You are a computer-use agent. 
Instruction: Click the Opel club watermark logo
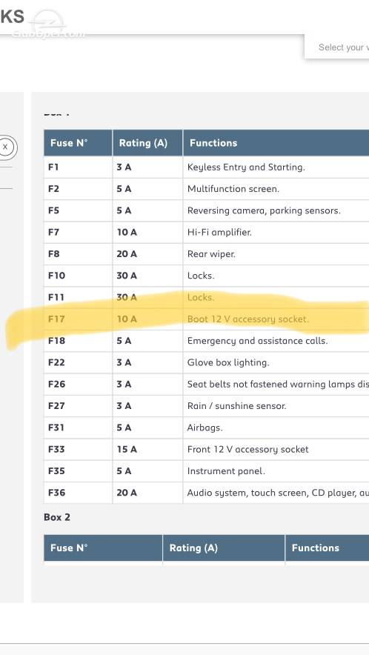click(x=50, y=26)
